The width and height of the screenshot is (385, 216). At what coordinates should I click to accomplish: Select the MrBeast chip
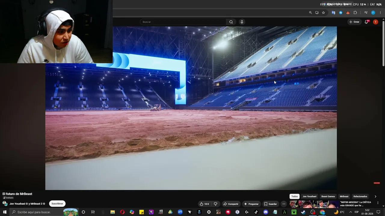pyautogui.click(x=344, y=196)
